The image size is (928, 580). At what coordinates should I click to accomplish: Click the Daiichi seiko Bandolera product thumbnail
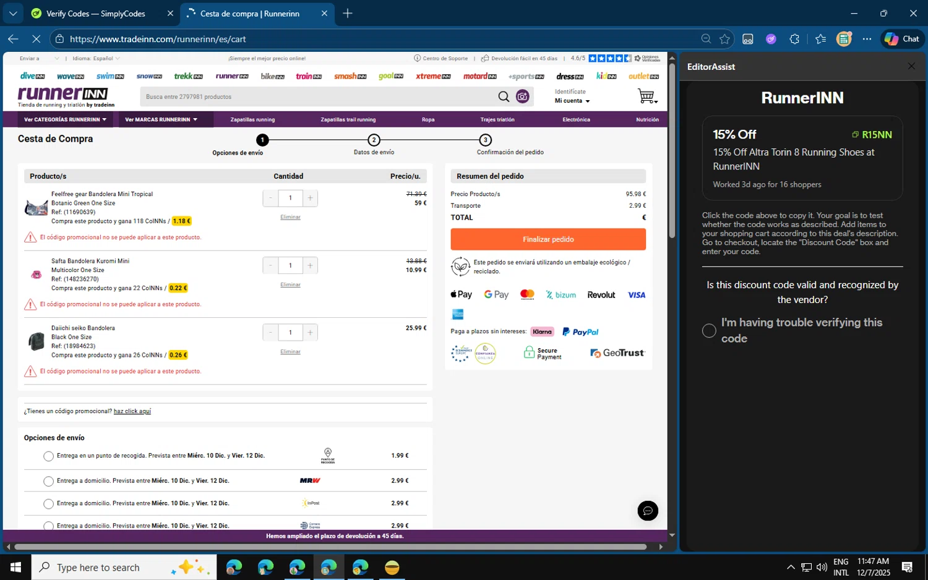pos(37,341)
